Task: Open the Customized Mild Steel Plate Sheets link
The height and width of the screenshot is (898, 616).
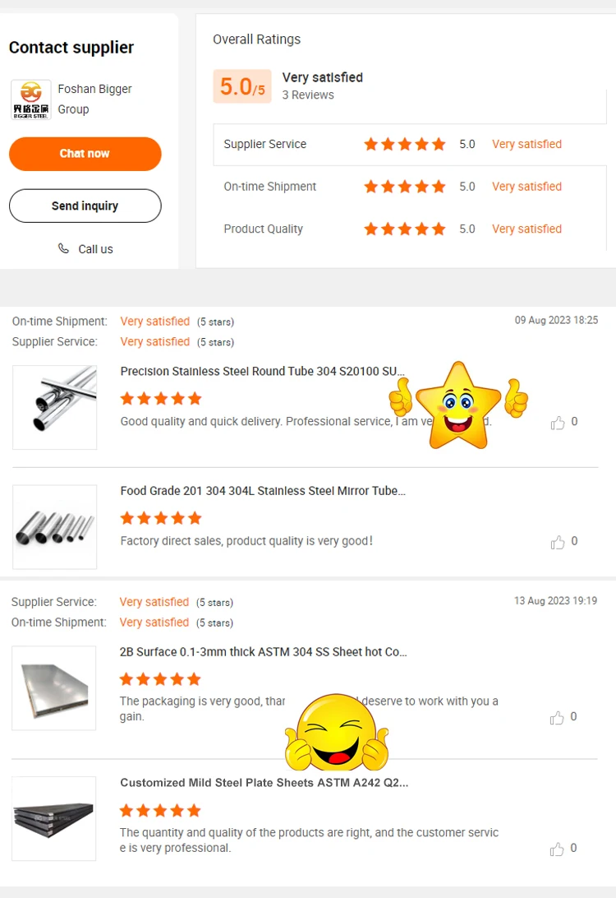Action: click(264, 783)
